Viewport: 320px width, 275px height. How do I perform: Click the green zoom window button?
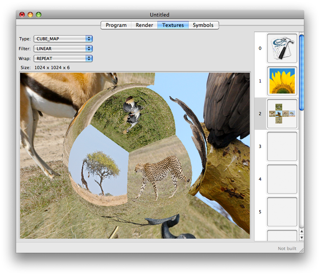point(39,15)
